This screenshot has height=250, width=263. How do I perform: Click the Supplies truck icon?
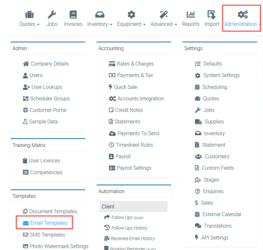pyautogui.click(x=198, y=122)
